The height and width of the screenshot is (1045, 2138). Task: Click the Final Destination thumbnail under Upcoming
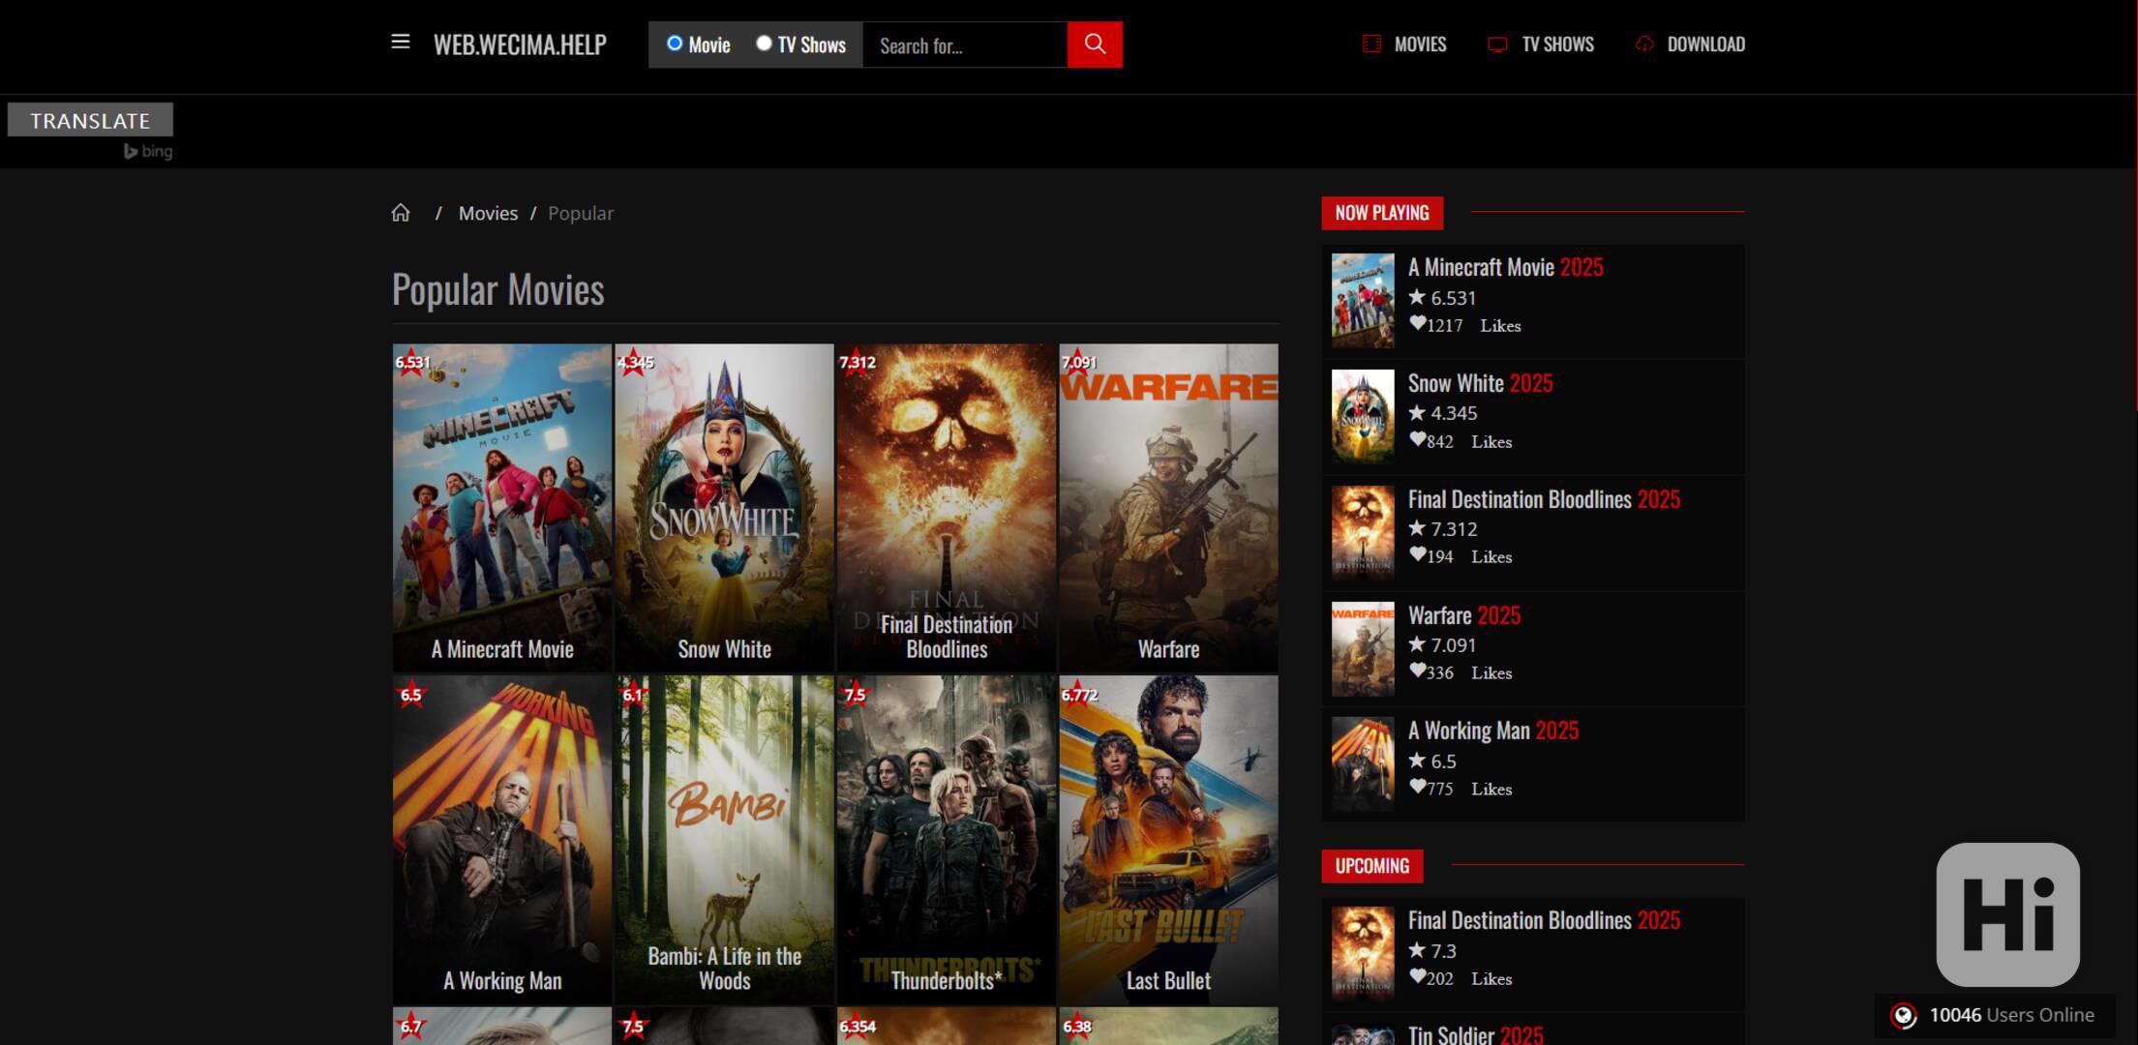pos(1363,954)
